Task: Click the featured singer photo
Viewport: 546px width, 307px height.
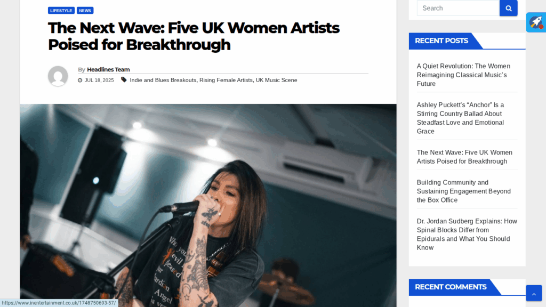Action: pyautogui.click(x=208, y=205)
